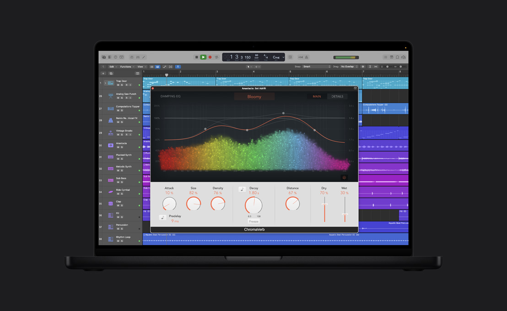507x311 pixels.
Task: Turn the Decay knob in ChromaVerb
Action: [x=254, y=205]
